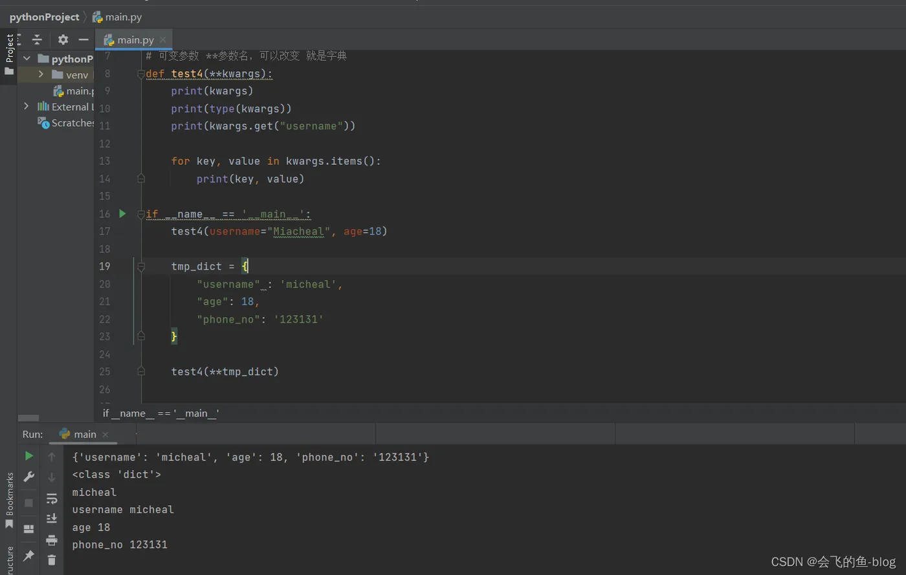This screenshot has height=575, width=906.
Task: Rerun main with the green play icon
Action: (x=29, y=456)
